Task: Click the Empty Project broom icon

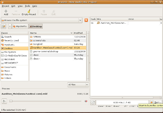Action: [29, 11]
